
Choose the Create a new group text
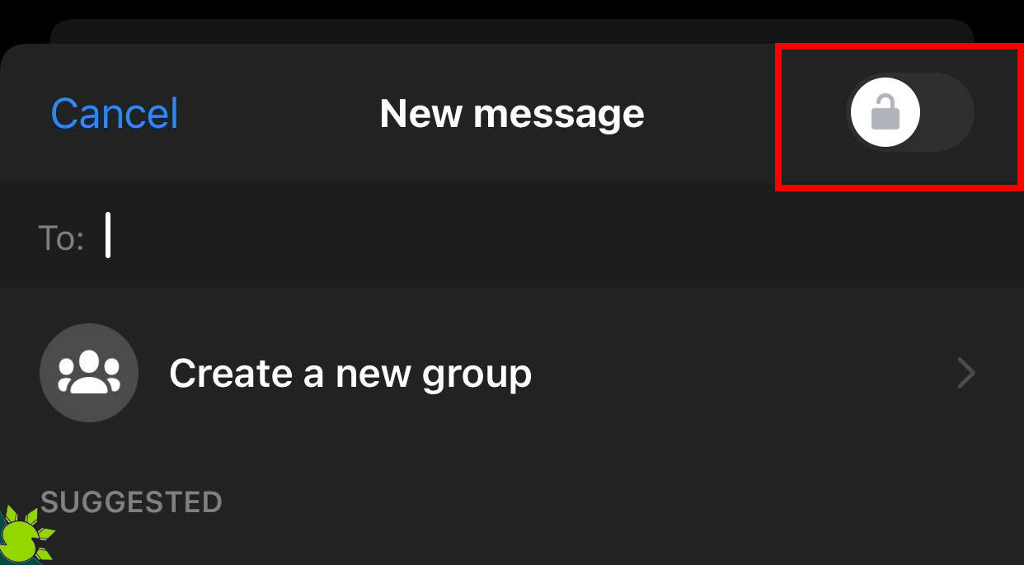point(350,374)
